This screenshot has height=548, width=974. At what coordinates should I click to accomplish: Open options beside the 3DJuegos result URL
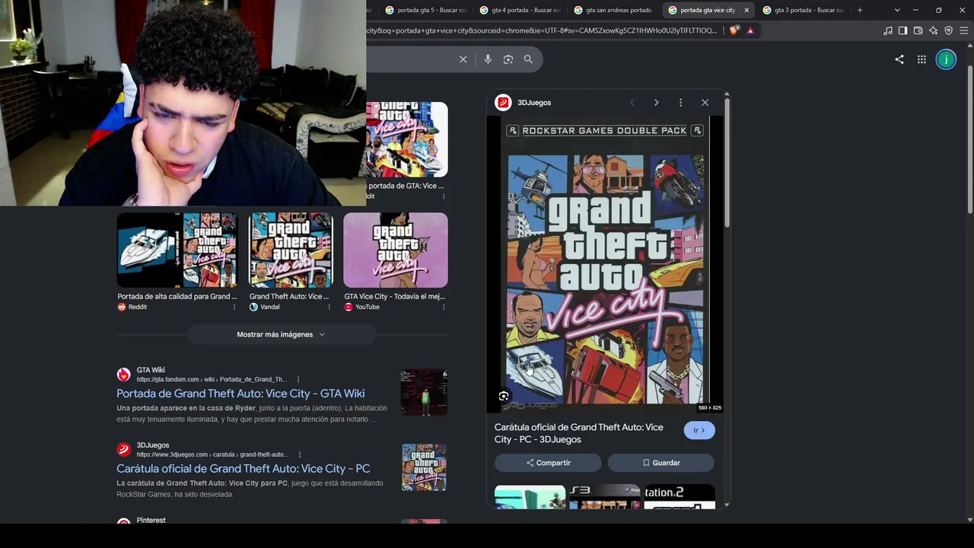pyautogui.click(x=300, y=454)
